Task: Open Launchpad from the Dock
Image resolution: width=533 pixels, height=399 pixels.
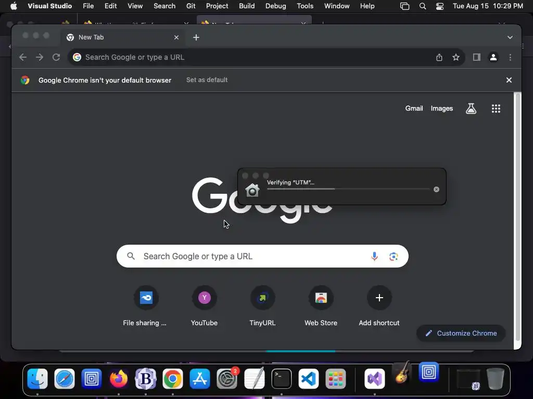Action: click(336, 379)
